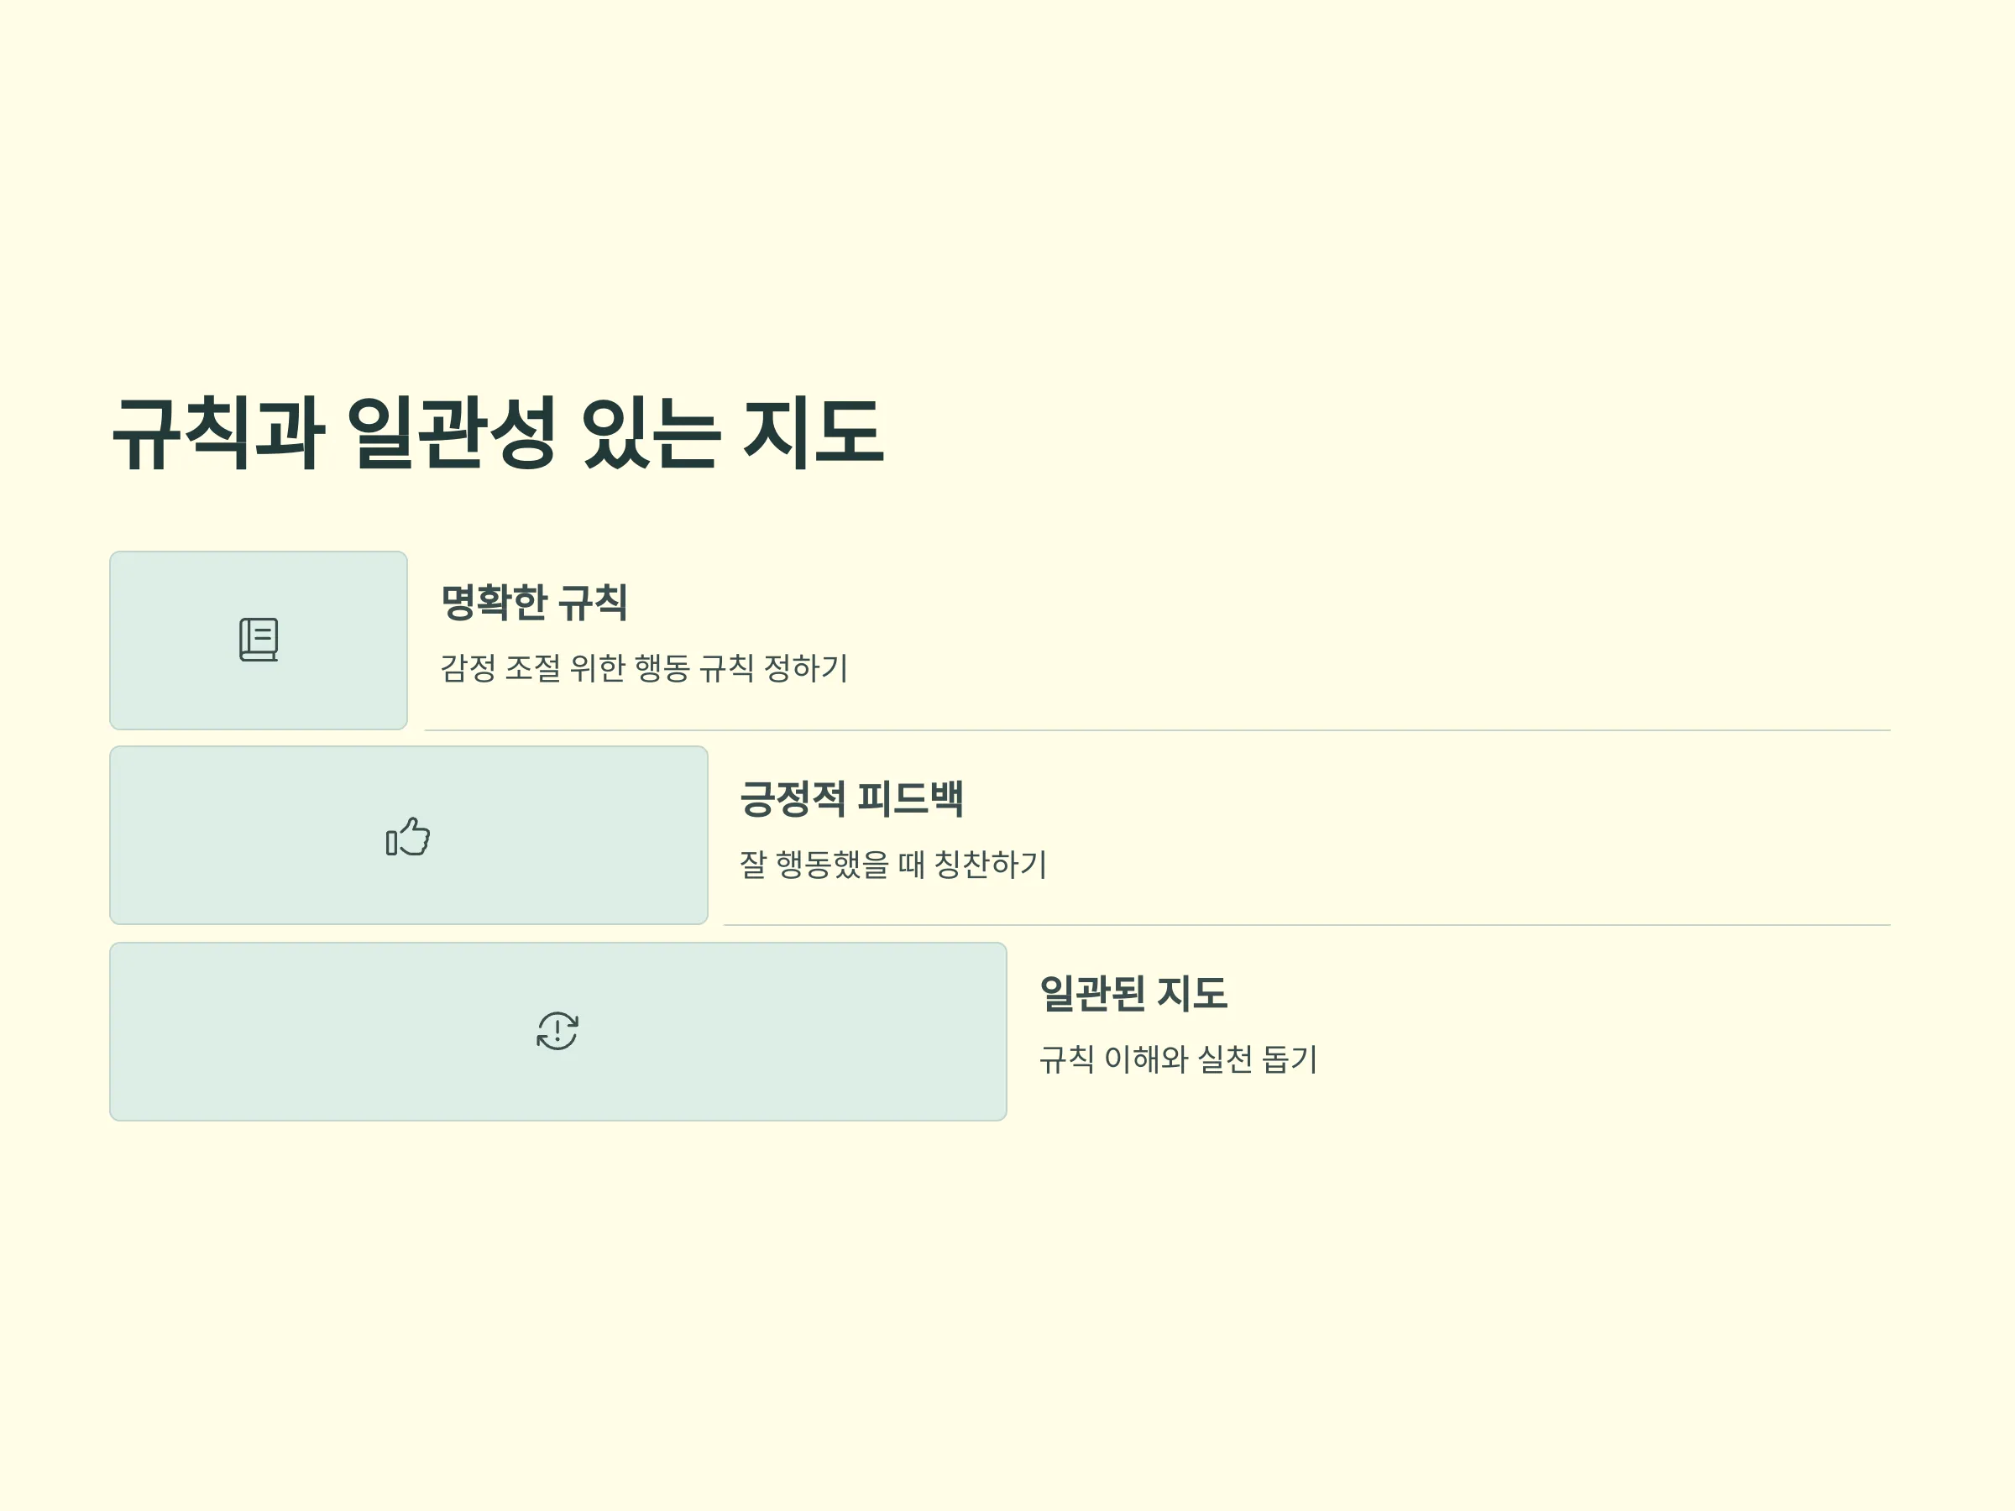This screenshot has height=1511, width=2015.
Task: Click the refresh alert sync icon
Action: click(x=557, y=1031)
